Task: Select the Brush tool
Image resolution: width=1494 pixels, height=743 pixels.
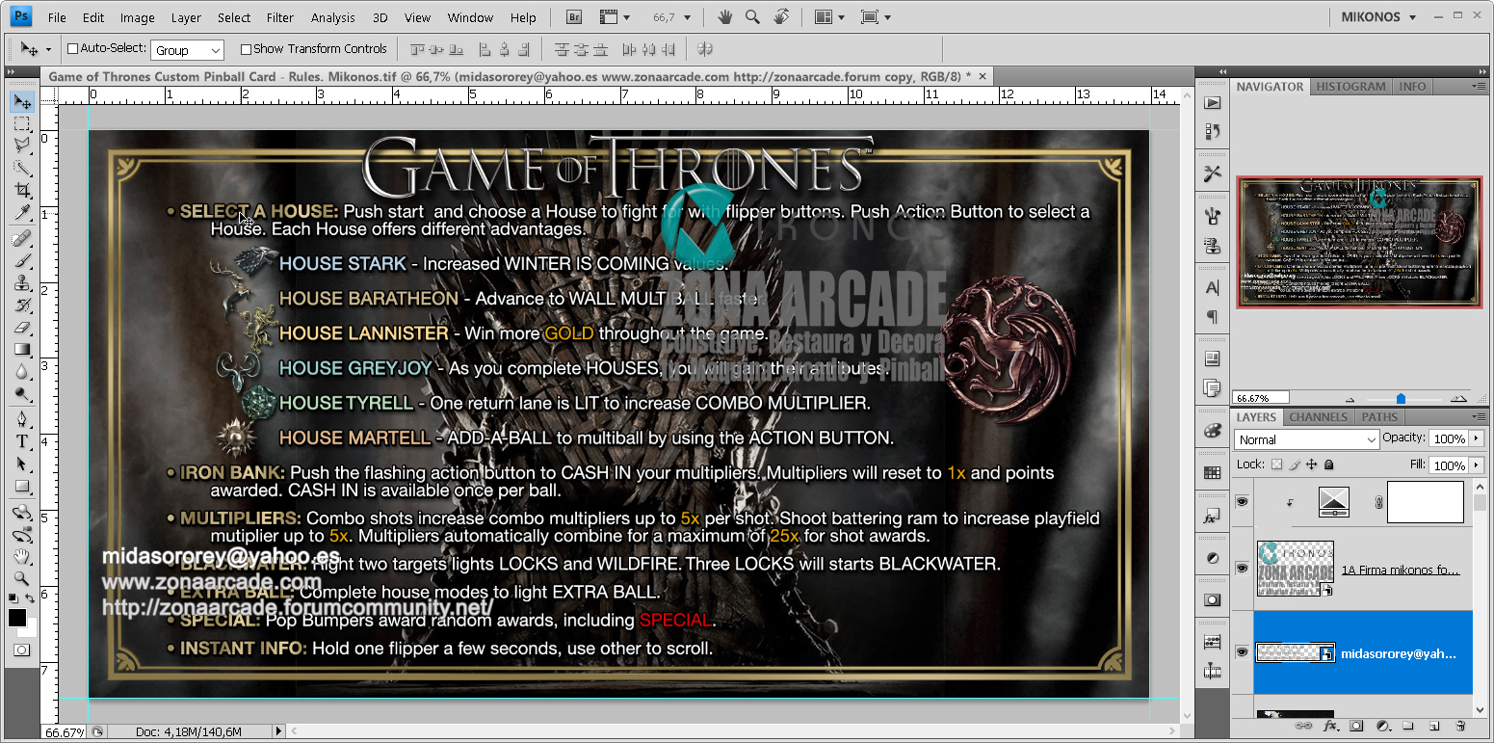Action: pos(22,261)
